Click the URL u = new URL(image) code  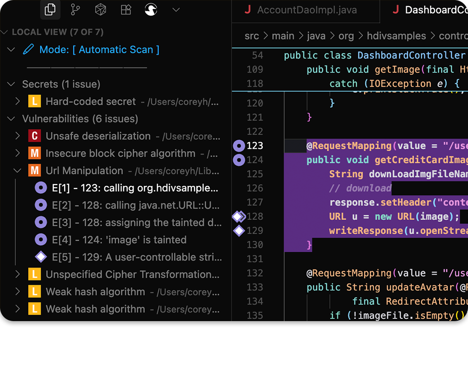394,216
